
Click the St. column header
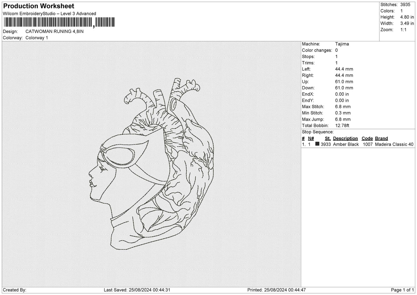coord(328,138)
